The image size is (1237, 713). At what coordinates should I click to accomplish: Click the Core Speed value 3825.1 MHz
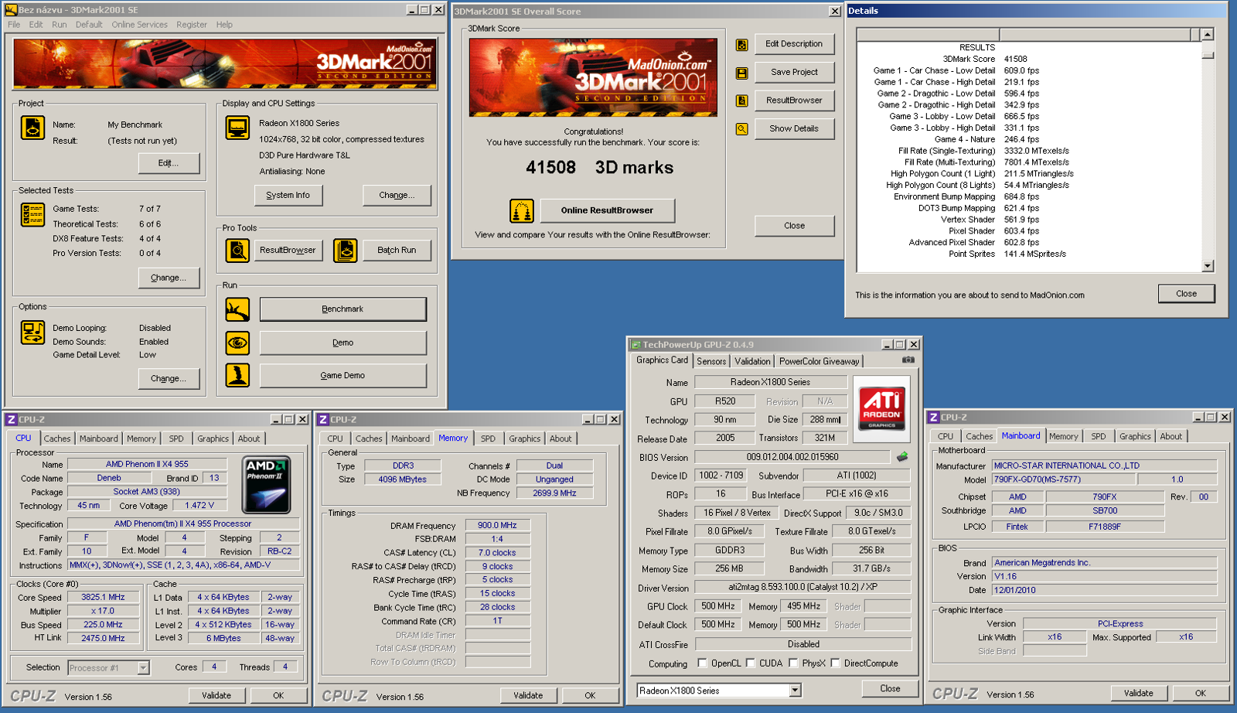[x=103, y=597]
